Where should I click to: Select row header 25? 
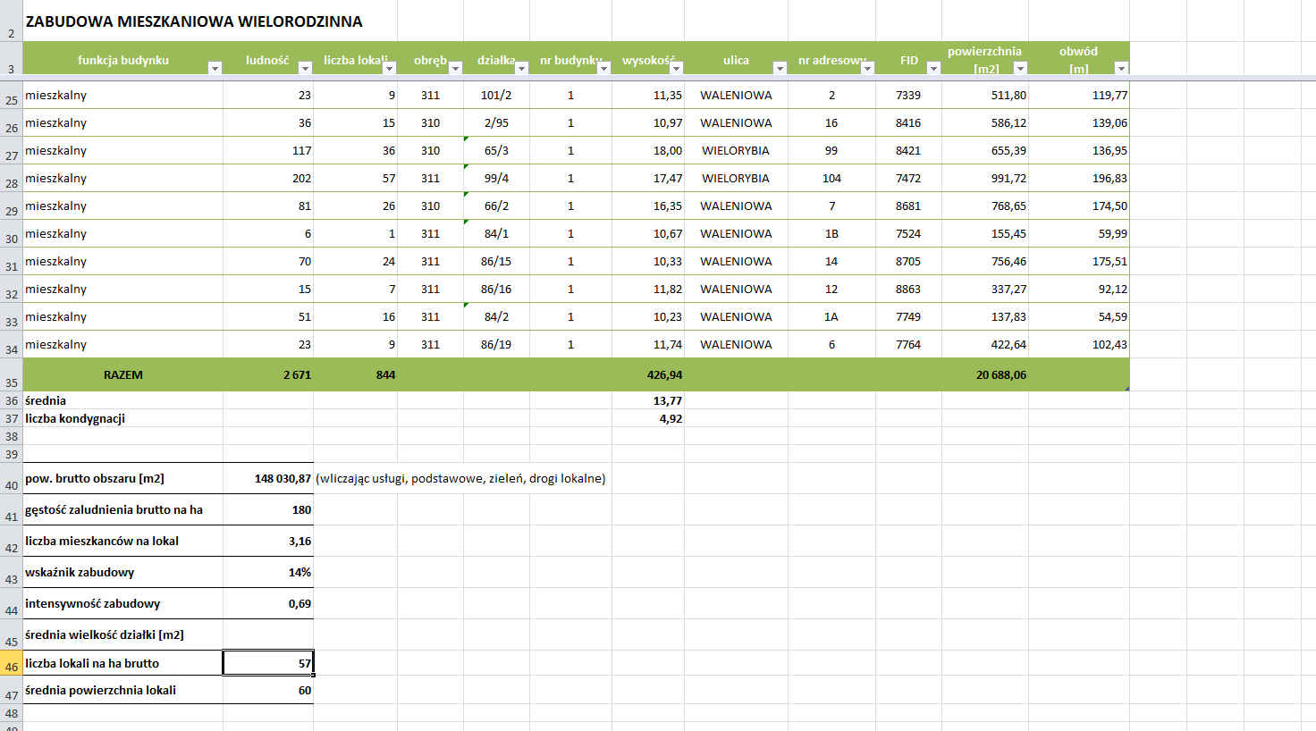(x=11, y=96)
